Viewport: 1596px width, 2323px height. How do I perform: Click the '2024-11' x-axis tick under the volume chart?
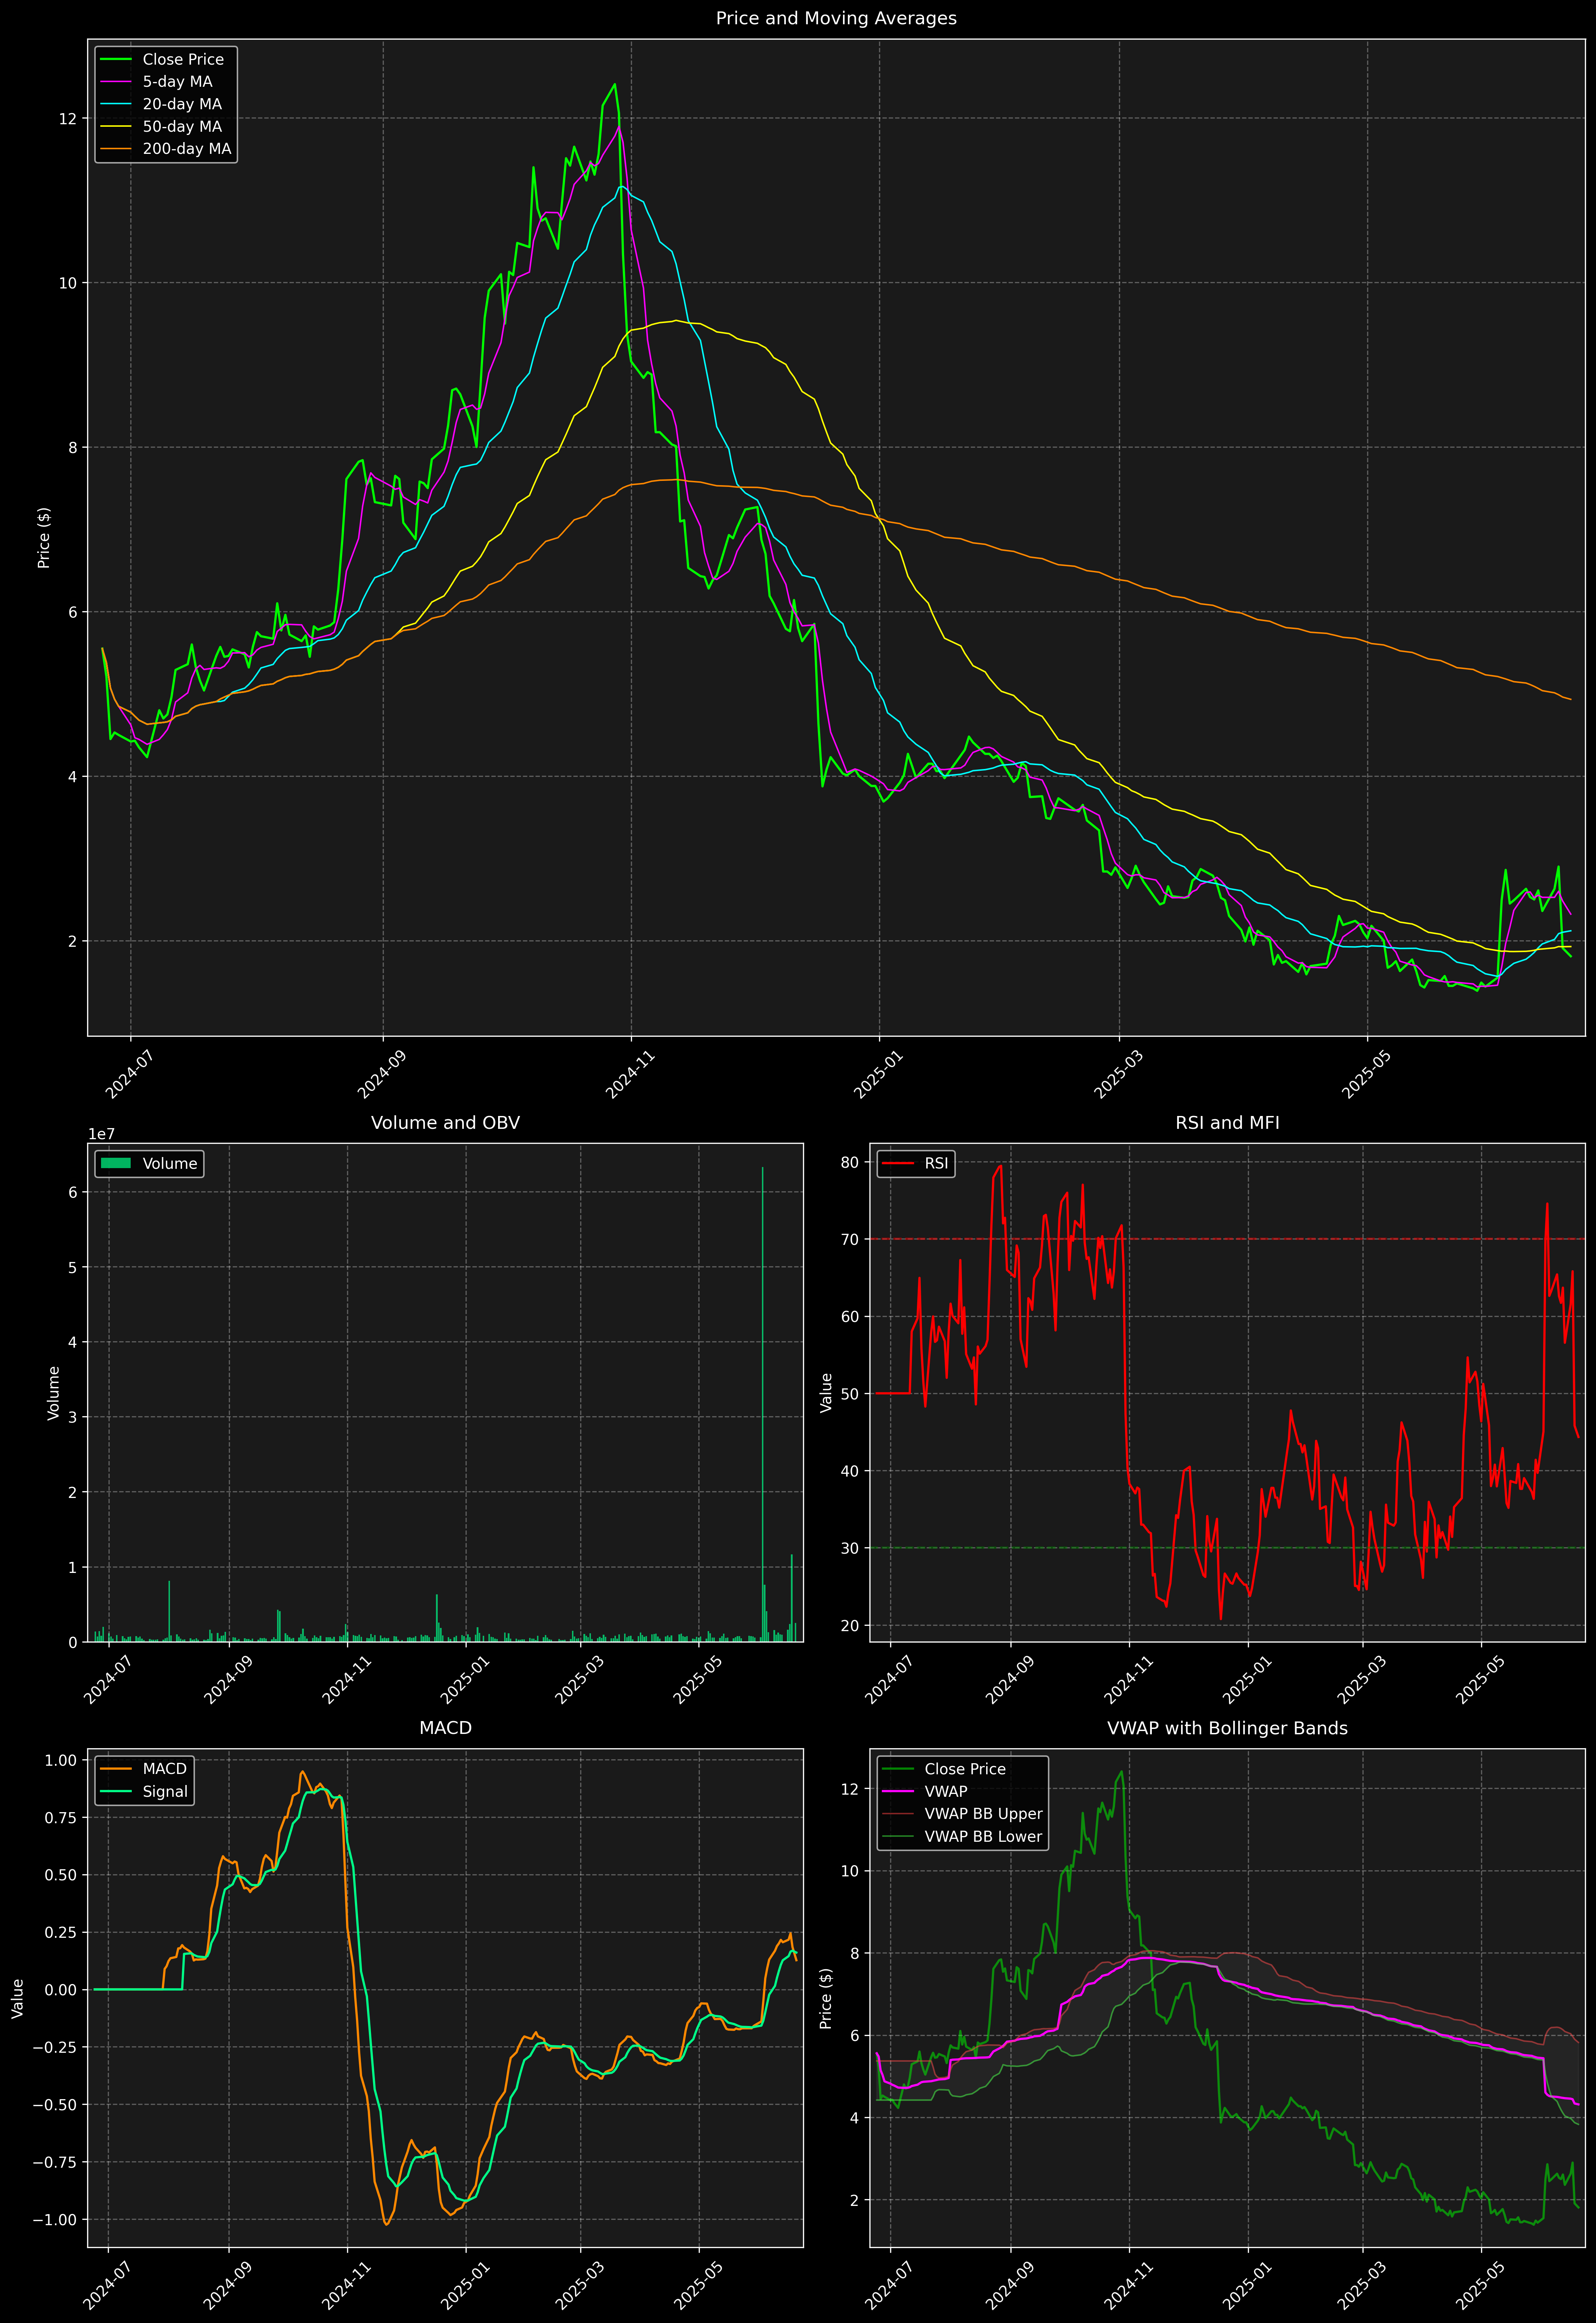click(346, 1680)
